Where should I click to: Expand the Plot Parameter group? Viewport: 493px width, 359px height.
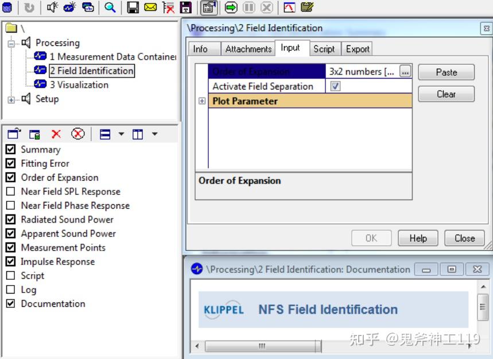[x=202, y=101]
